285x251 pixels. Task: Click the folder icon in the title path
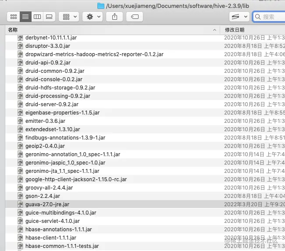point(101,6)
